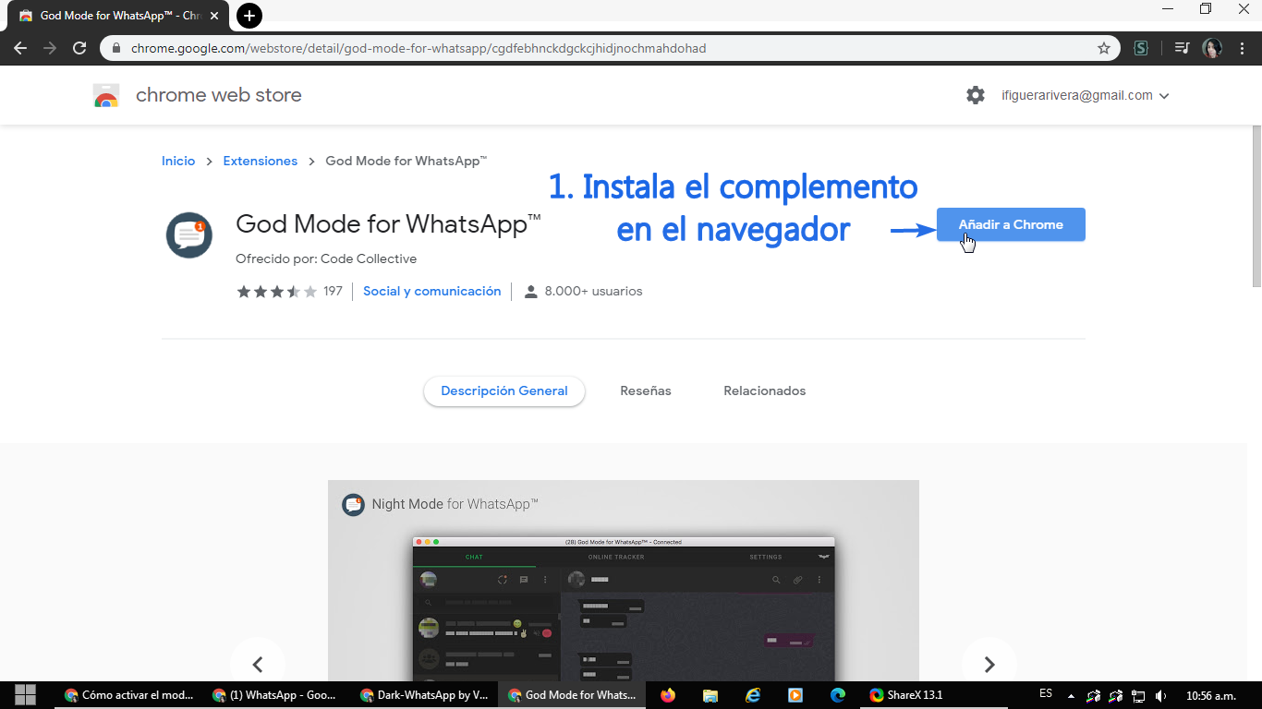Image resolution: width=1262 pixels, height=709 pixels.
Task: Switch to Cómo activar el mod... taskbar window
Action: tap(129, 695)
